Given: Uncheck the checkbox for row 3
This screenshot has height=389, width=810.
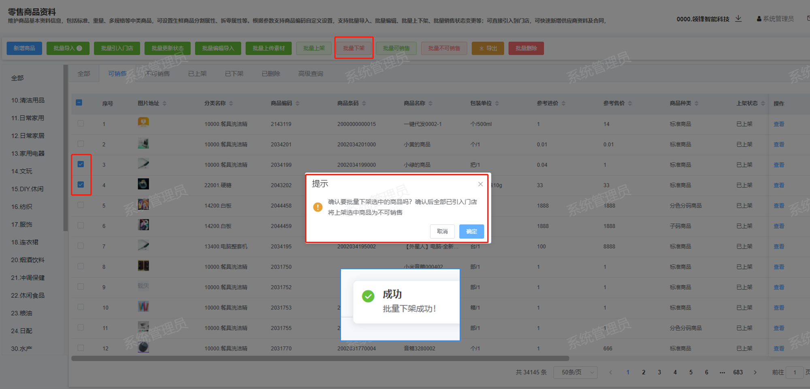Looking at the screenshot, I should 81,164.
